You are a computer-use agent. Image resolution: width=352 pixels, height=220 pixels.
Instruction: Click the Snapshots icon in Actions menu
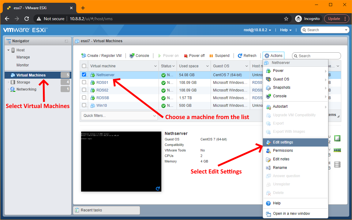coord(268,88)
